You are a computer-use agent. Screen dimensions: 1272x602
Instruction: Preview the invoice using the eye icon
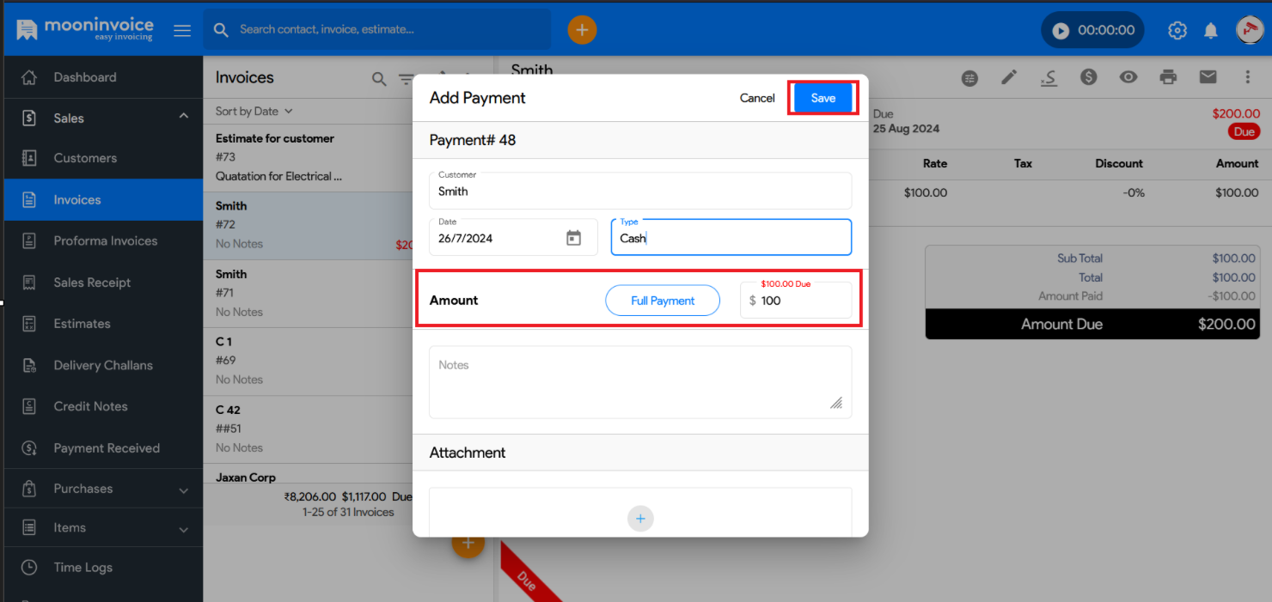(x=1128, y=77)
